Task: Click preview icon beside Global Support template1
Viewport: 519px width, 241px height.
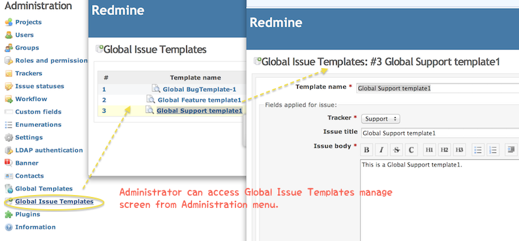Action: coord(150,110)
